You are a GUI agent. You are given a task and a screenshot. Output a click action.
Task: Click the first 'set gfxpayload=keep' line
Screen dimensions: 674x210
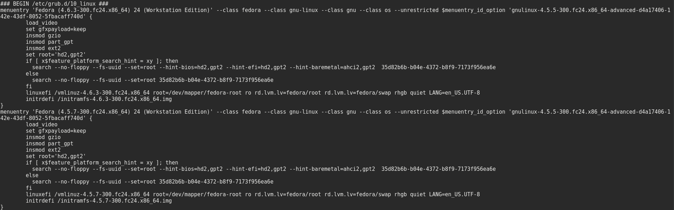pyautogui.click(x=56, y=29)
